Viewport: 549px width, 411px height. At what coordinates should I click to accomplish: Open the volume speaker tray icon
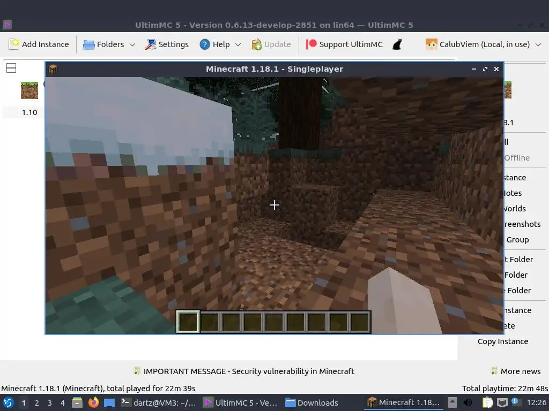tap(468, 402)
